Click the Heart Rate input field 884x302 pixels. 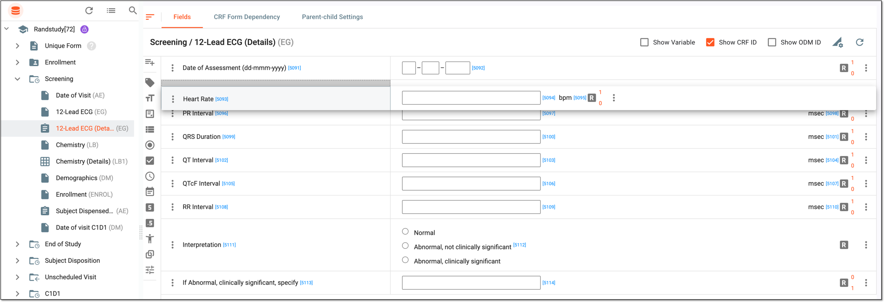pos(471,98)
